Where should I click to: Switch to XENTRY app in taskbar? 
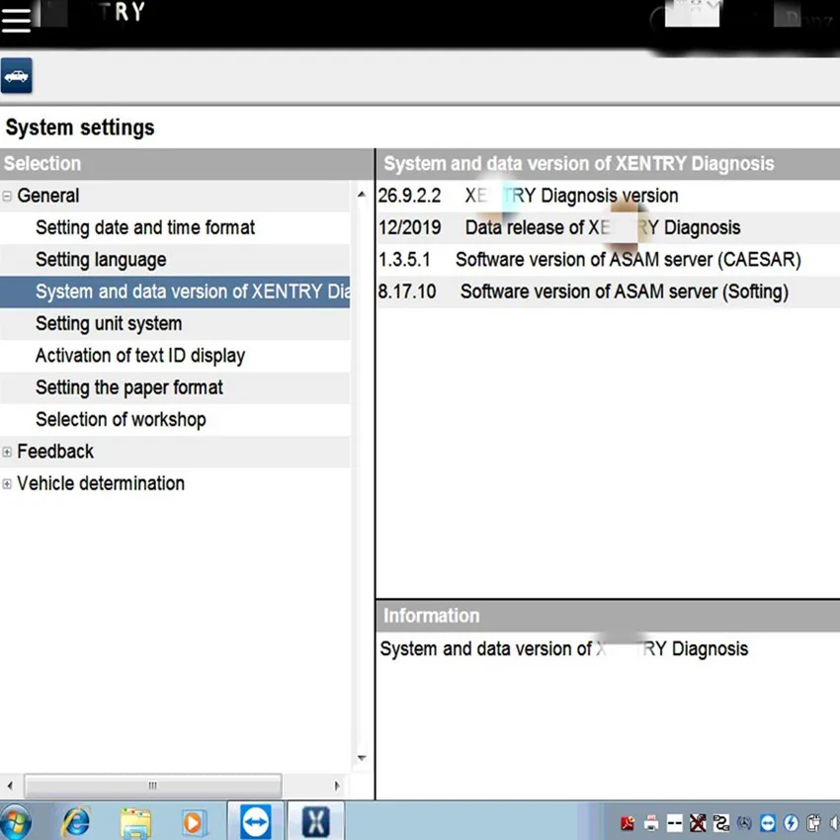point(316,820)
